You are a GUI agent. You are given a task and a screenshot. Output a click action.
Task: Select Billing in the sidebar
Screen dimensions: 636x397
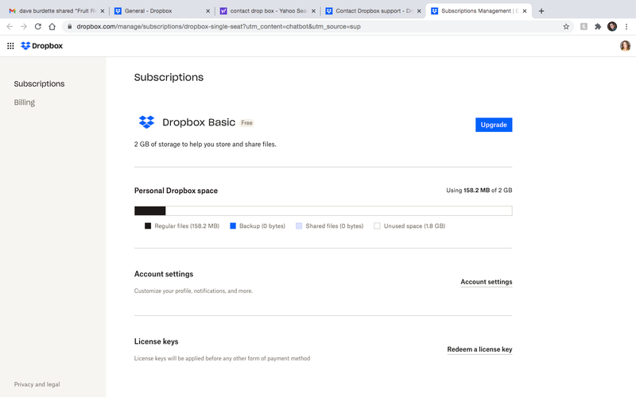click(25, 102)
